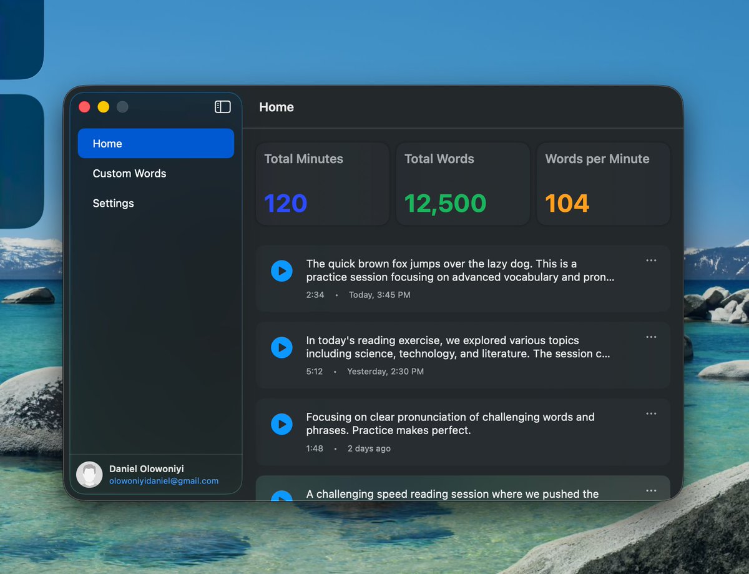This screenshot has height=574, width=749.
Task: Click the '2 days ago' timestamp
Action: (x=369, y=448)
